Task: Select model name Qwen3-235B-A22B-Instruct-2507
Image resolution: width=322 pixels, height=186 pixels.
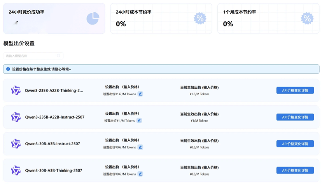Action: click(54, 117)
